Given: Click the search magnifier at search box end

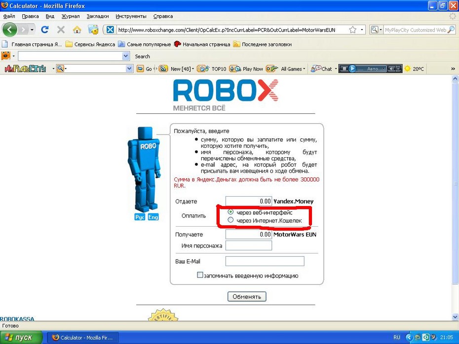Looking at the screenshot, I should [x=451, y=30].
